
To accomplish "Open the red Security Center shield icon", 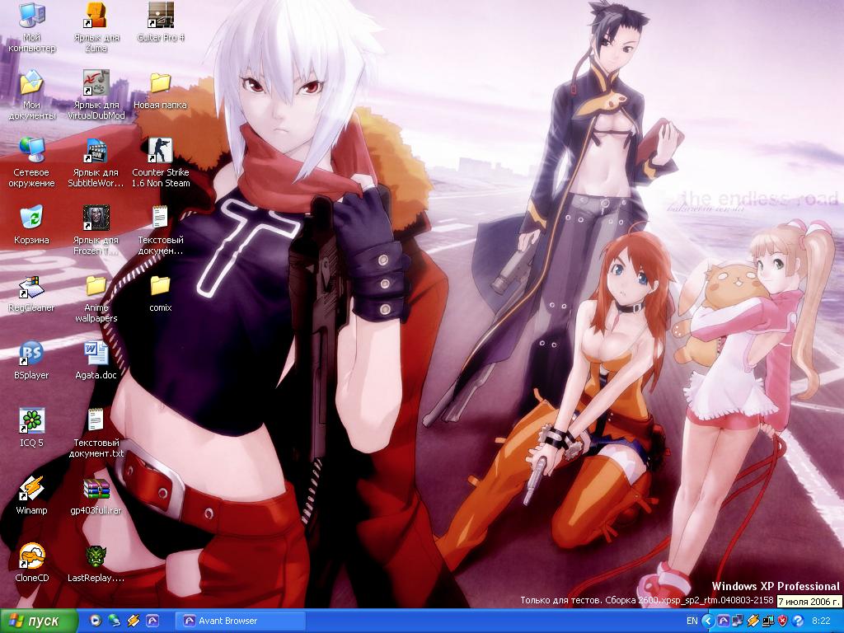I will tap(783, 621).
